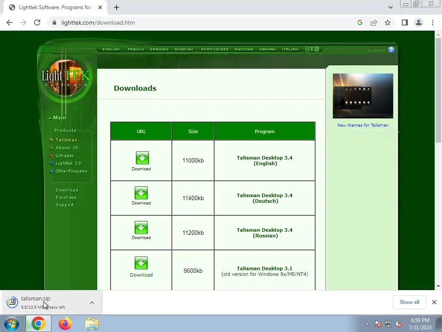Viewport: 442px width, 332px height.
Task: Bookmark this page with the star icon
Action: (x=388, y=22)
